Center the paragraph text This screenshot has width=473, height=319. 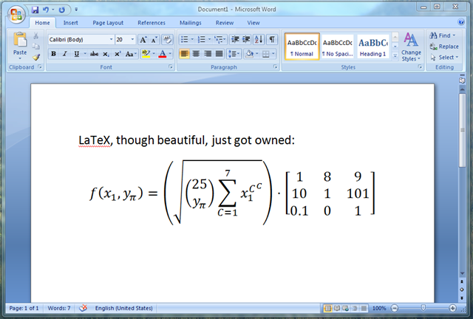(196, 54)
